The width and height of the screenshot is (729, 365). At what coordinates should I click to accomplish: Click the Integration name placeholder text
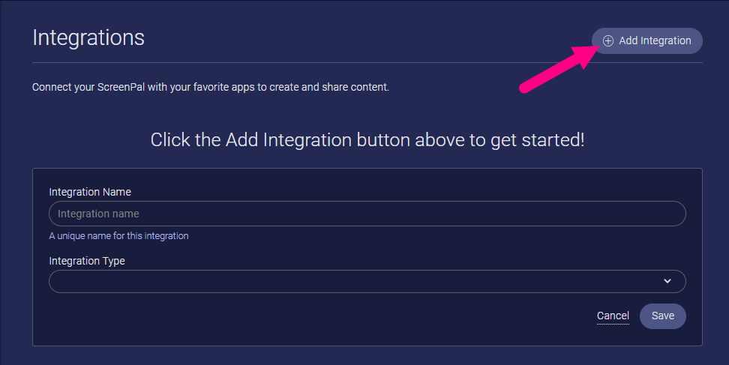98,214
